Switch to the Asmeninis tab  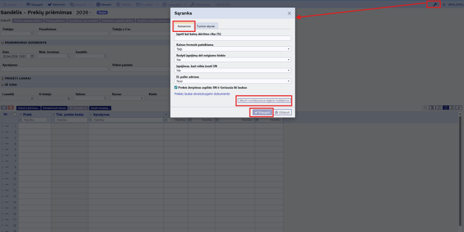184,26
